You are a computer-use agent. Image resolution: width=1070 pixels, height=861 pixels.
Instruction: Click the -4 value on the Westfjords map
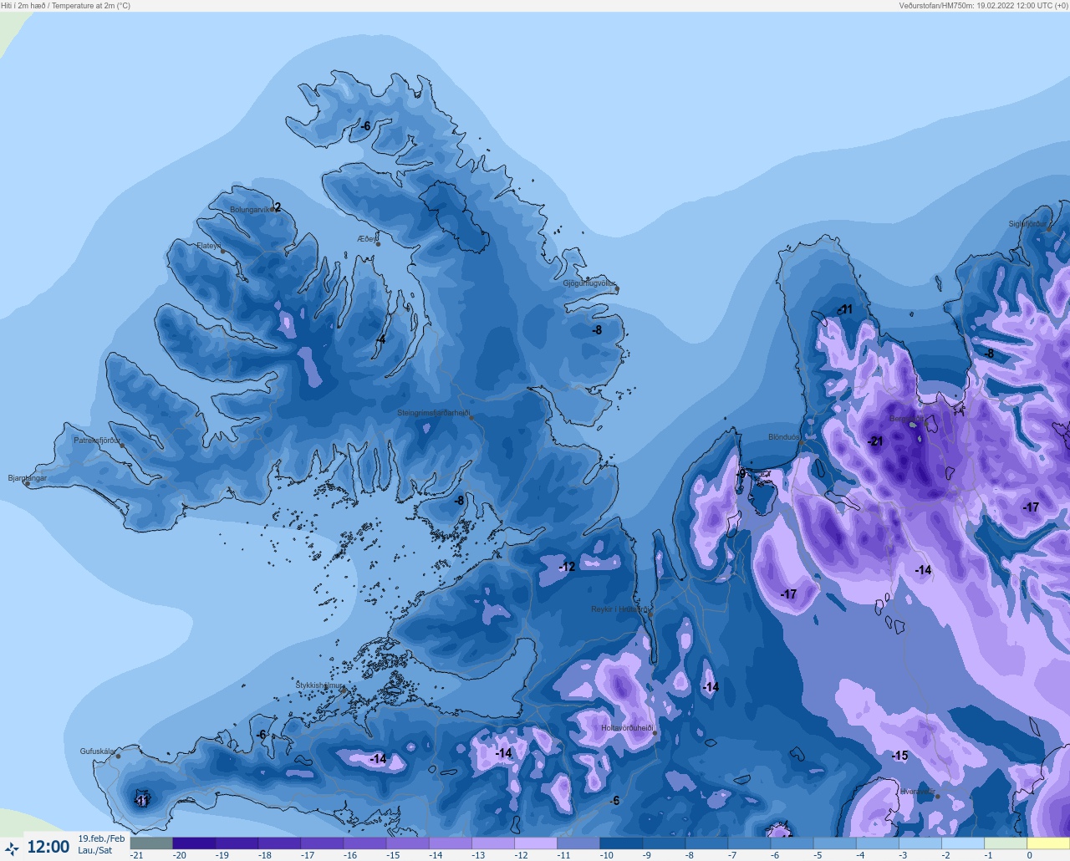point(380,339)
